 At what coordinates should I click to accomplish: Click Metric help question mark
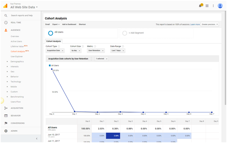95,46
